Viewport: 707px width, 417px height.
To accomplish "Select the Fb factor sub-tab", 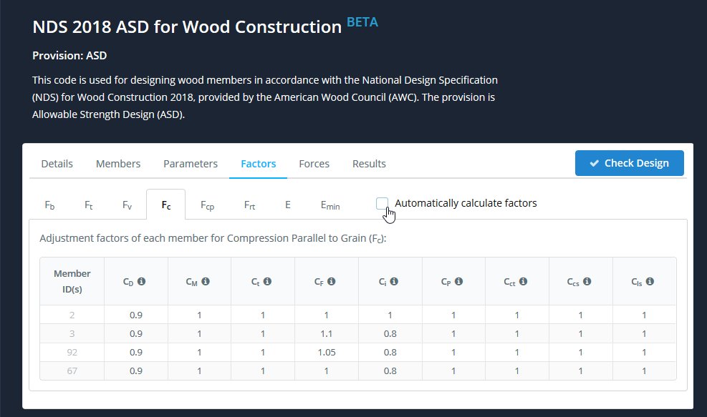I will [x=49, y=205].
